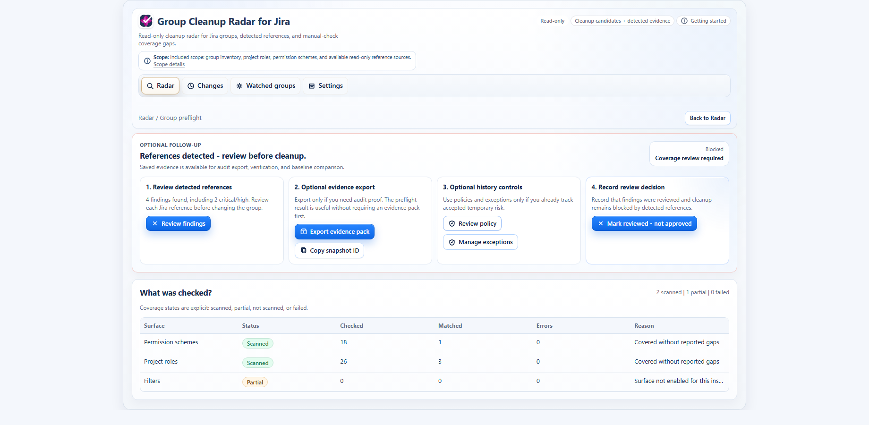Click matched value 3 for Project roles
This screenshot has height=425, width=869.
440,362
